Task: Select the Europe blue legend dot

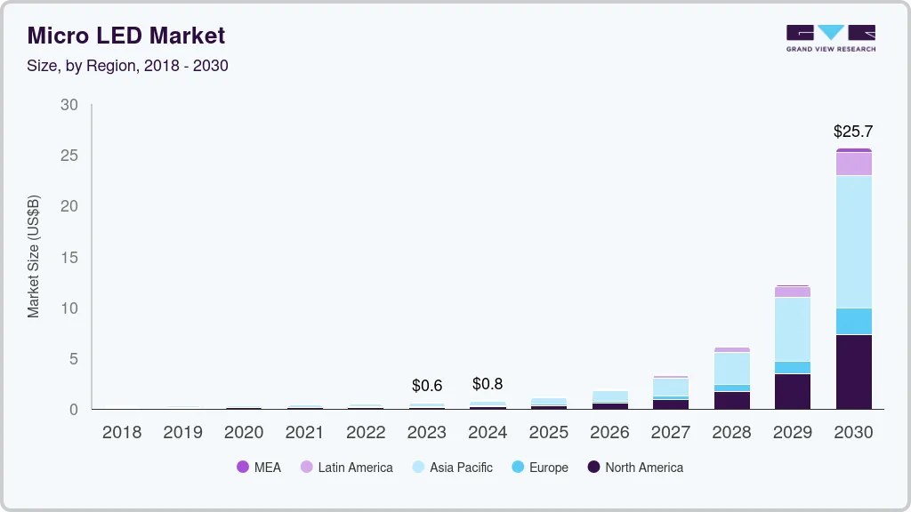Action: point(519,467)
